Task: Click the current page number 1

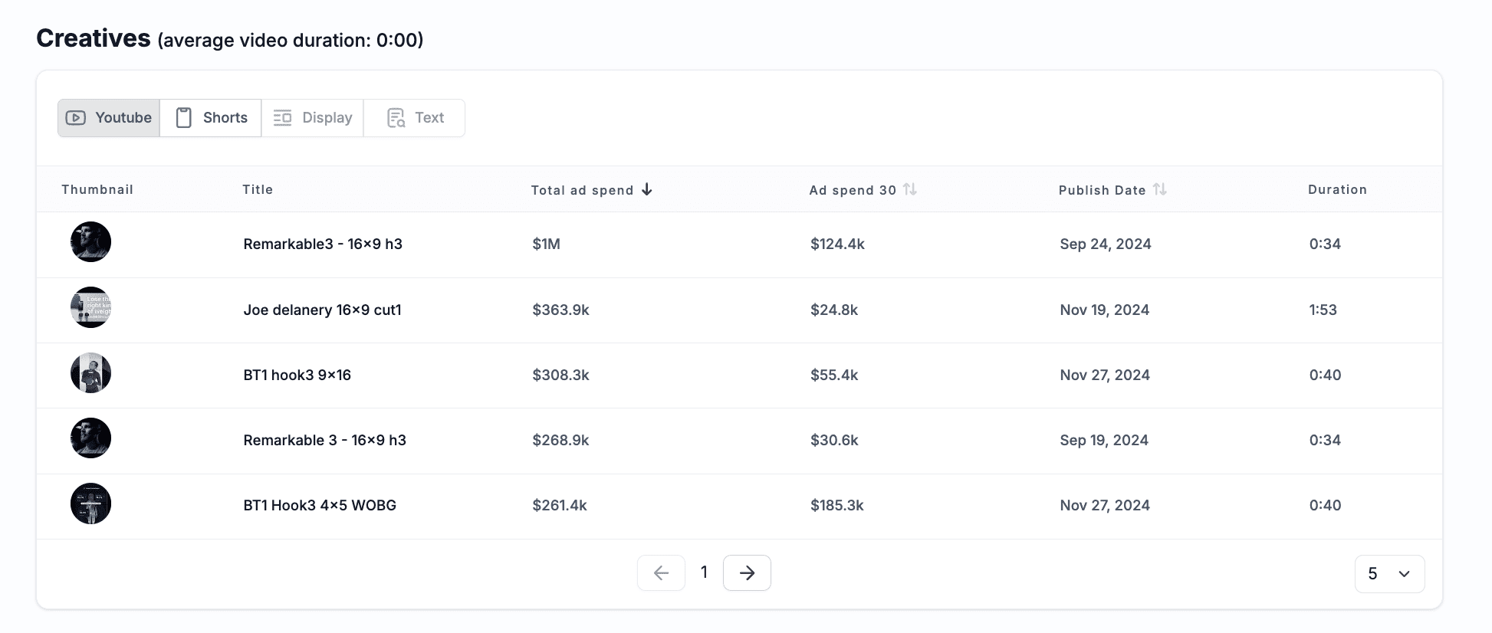Action: [704, 572]
